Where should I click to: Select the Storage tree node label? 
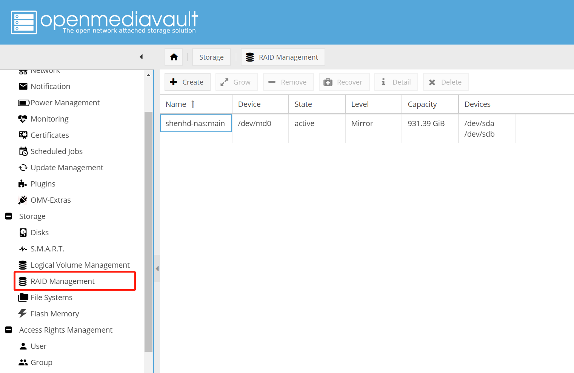click(x=32, y=216)
